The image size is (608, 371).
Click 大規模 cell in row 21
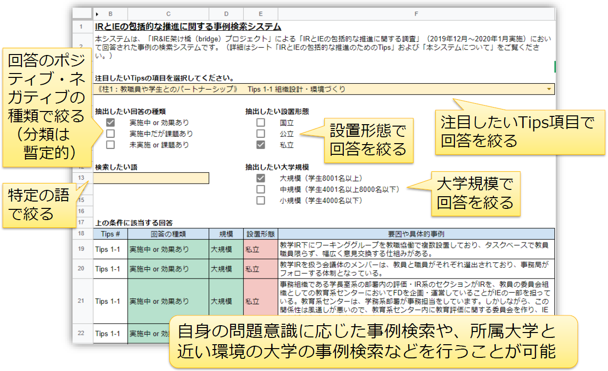[226, 301]
